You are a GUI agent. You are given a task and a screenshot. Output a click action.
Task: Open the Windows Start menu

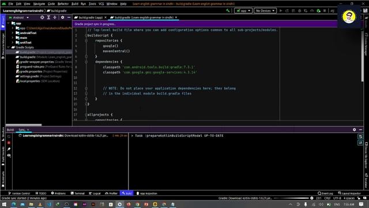coord(4,204)
